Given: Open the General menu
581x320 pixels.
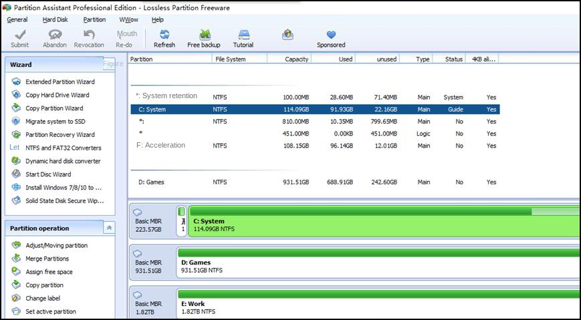Looking at the screenshot, I should (x=17, y=19).
